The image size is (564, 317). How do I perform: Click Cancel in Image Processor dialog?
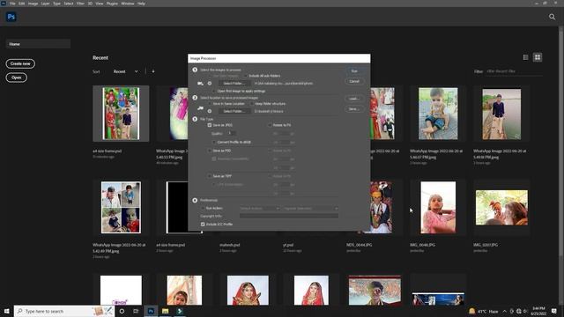(x=354, y=81)
